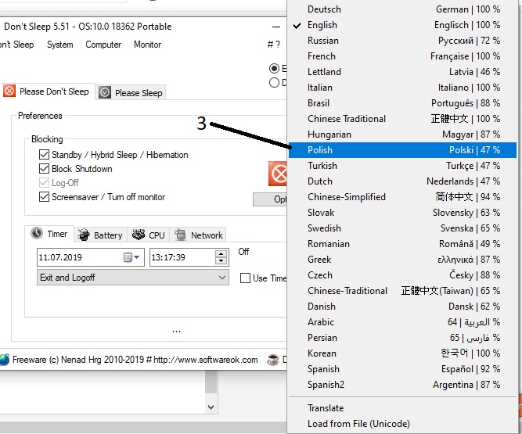Choose Swedish language
The width and height of the screenshot is (522, 434).
coord(402,228)
